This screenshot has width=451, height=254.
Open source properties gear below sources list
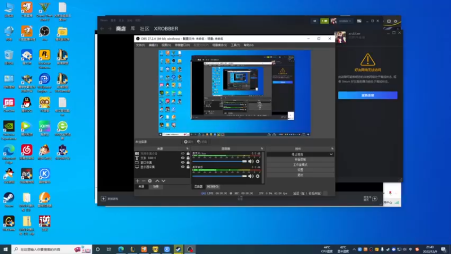tap(150, 181)
